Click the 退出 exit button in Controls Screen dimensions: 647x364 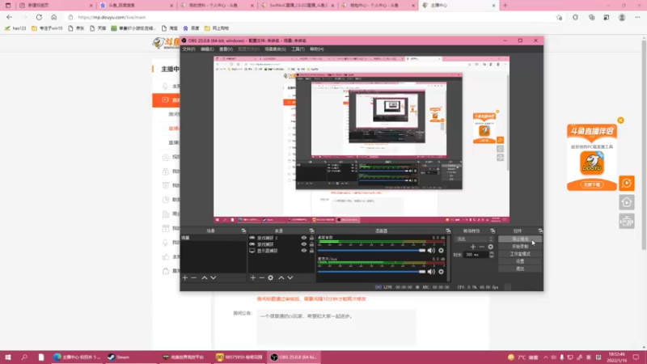click(520, 269)
